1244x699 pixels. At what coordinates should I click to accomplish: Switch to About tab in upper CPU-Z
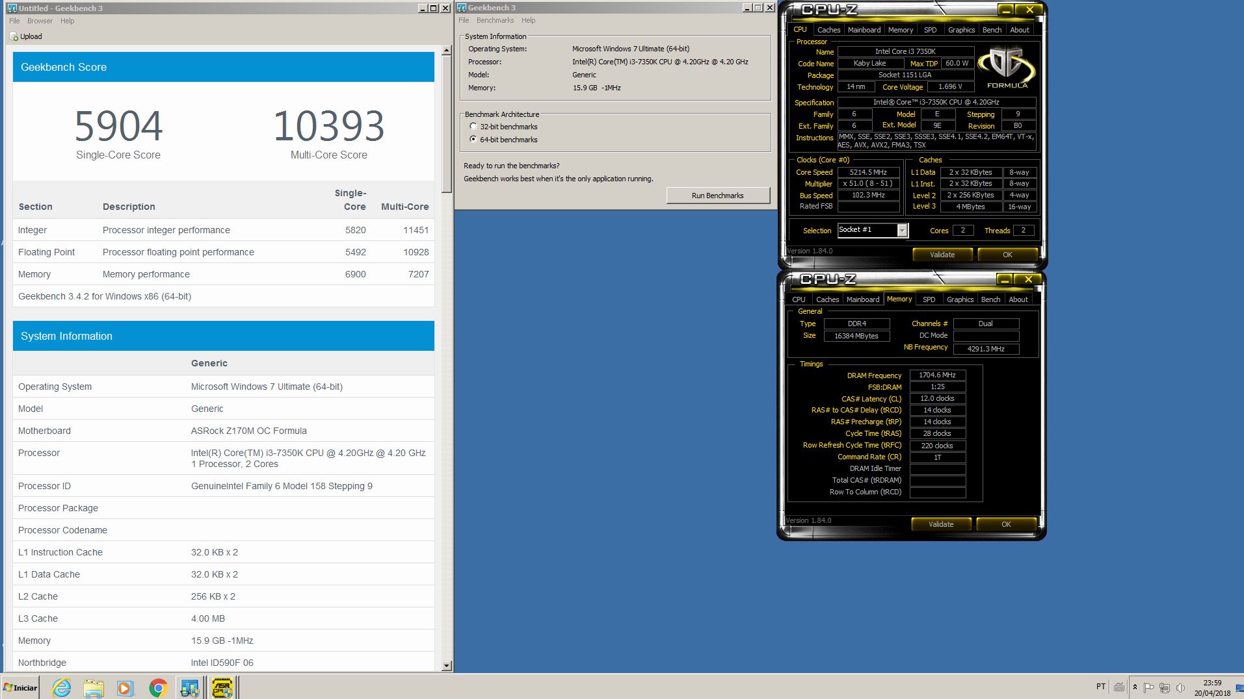1020,30
